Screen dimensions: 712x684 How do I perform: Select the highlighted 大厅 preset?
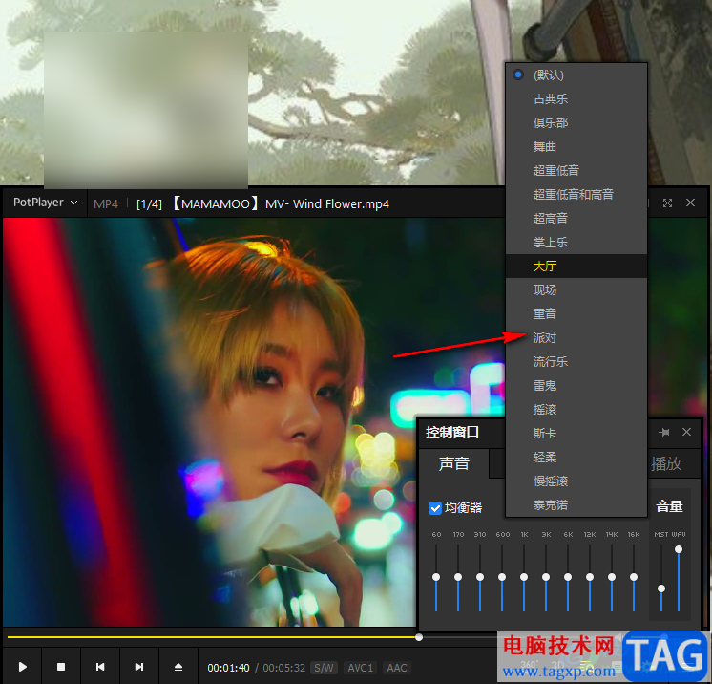[576, 266]
